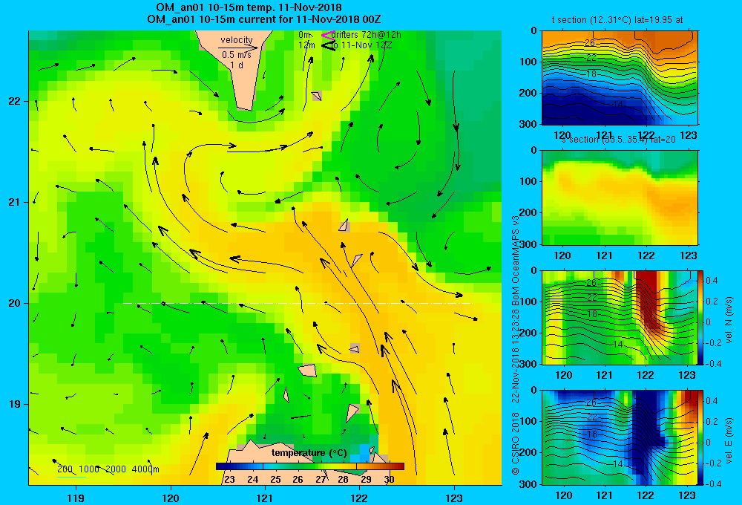Viewport: 742px width, 505px height.
Task: Click the '0.5 m/s' velocity scale text
Action: point(237,55)
